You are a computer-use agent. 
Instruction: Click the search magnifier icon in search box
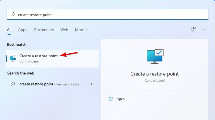click(13, 14)
